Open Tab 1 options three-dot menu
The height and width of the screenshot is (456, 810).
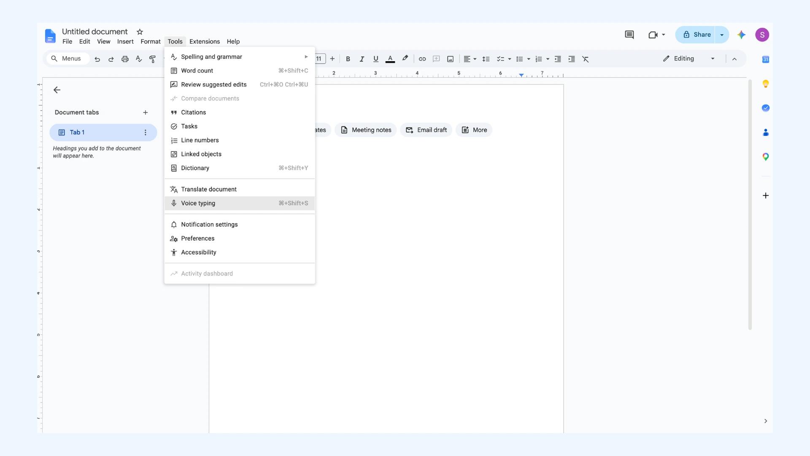146,133
